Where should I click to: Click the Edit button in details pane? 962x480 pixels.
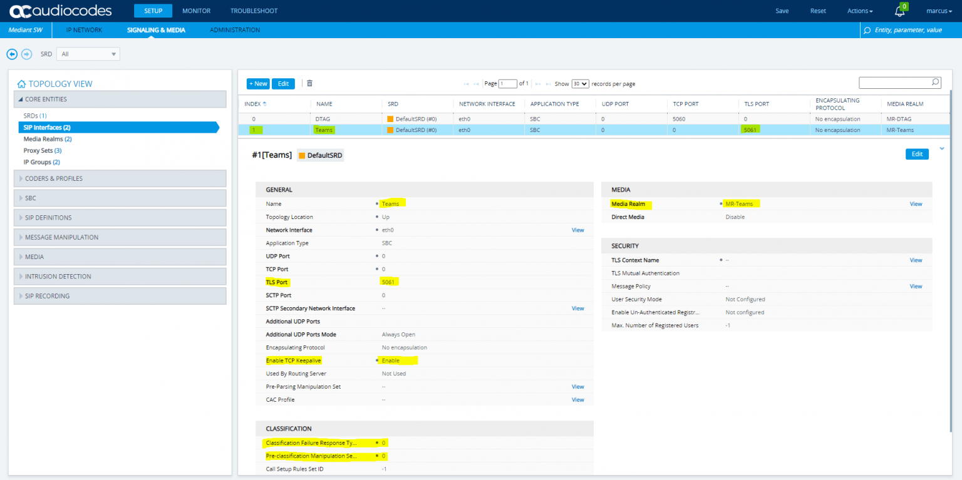(x=917, y=154)
